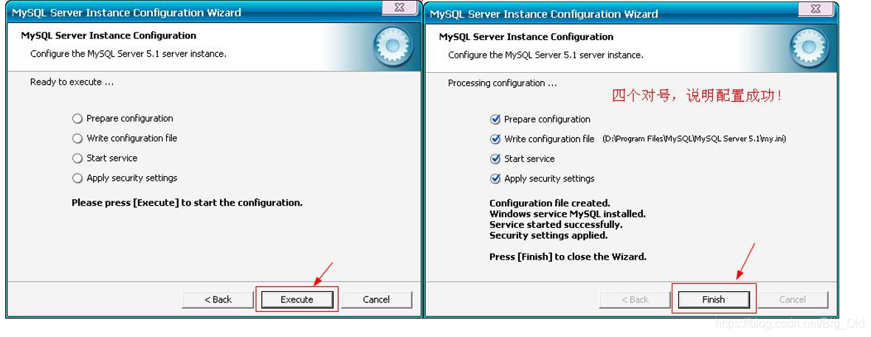Click 'Ready to execute ...' text
The width and height of the screenshot is (871, 337).
point(72,82)
